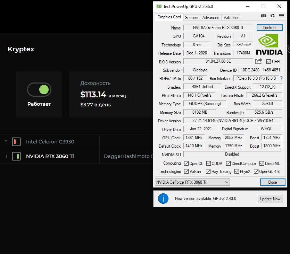This screenshot has height=254, width=290.
Task: Click the Jan 22, 2021 driver date
Action: pyautogui.click(x=201, y=129)
